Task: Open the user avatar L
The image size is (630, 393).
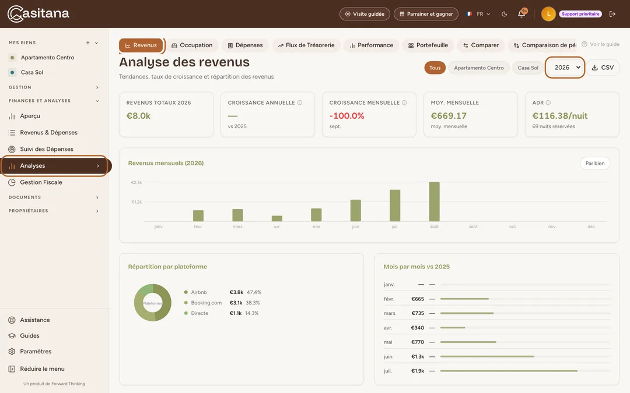Action: [x=548, y=14]
